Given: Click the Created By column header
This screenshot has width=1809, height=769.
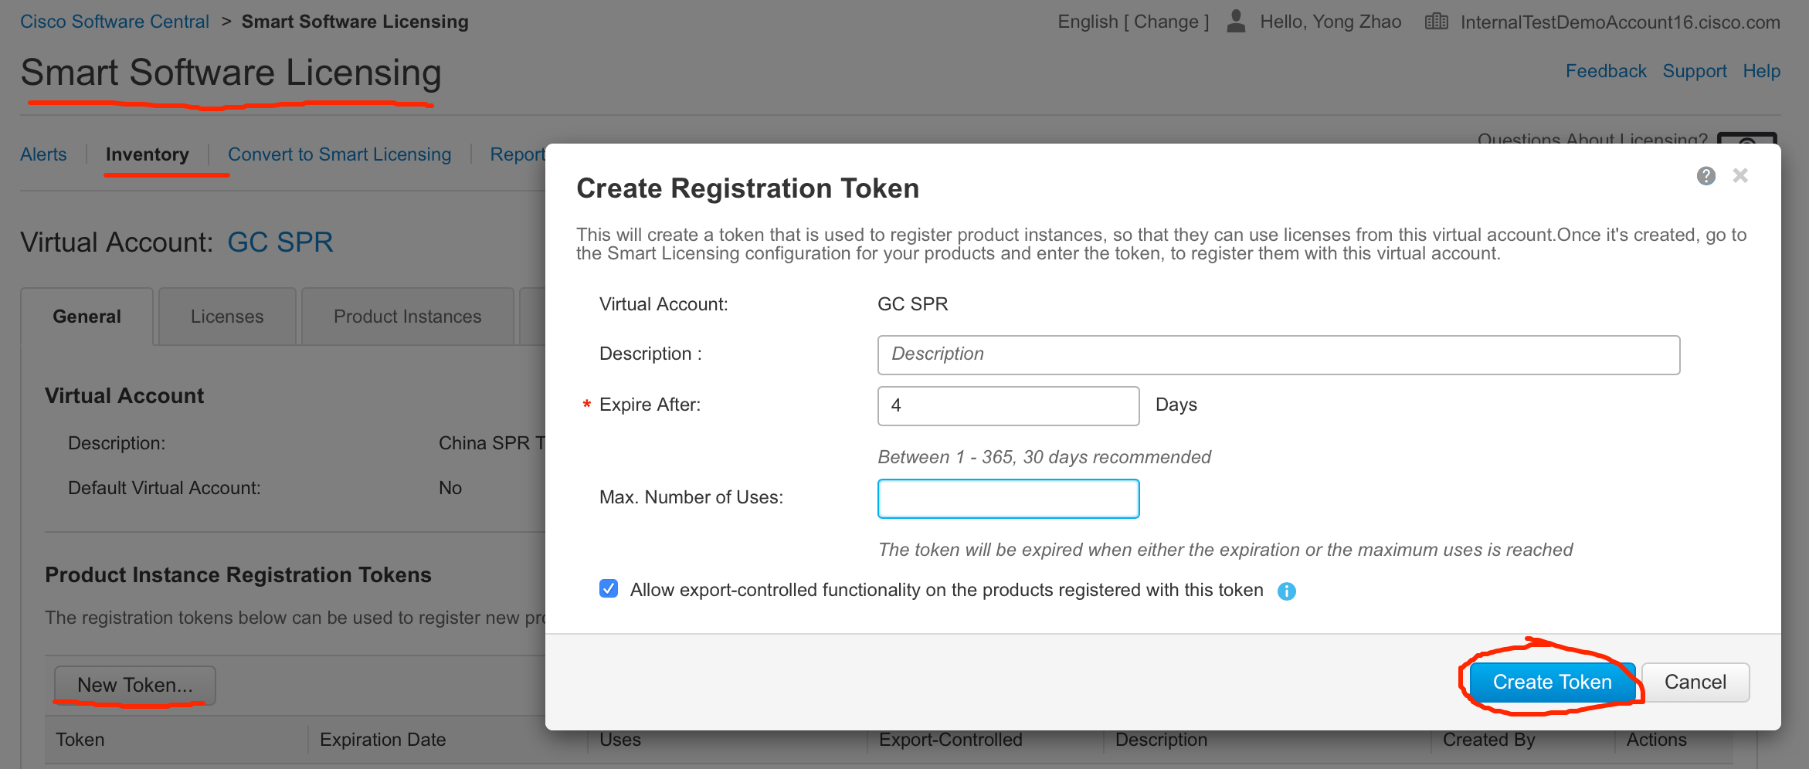Looking at the screenshot, I should [1488, 740].
